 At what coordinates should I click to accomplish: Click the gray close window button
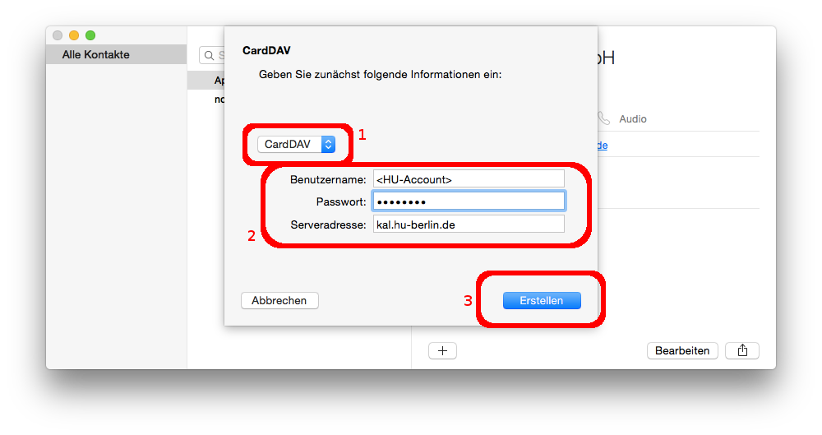(58, 35)
